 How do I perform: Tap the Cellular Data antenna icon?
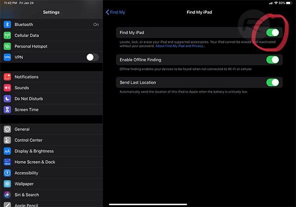click(x=7, y=36)
